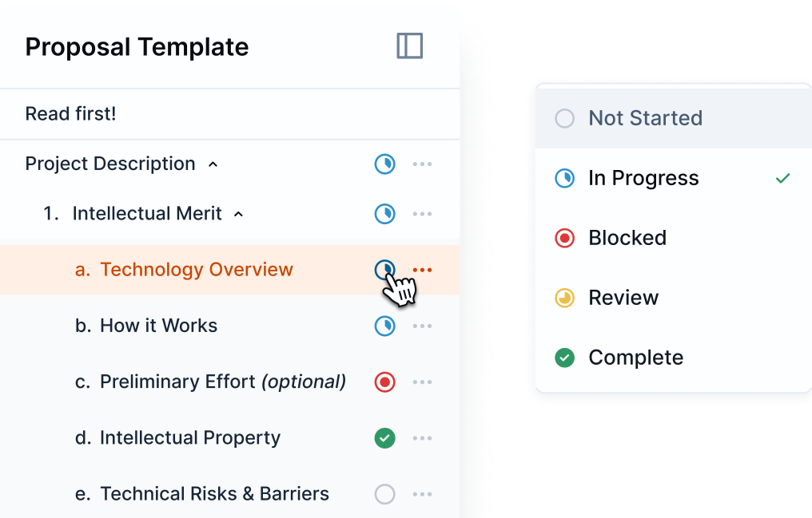Click the Review status icon in the popup
This screenshot has height=518, width=812.
pos(564,297)
